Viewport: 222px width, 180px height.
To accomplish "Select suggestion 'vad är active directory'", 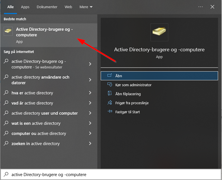I will 49,103.
